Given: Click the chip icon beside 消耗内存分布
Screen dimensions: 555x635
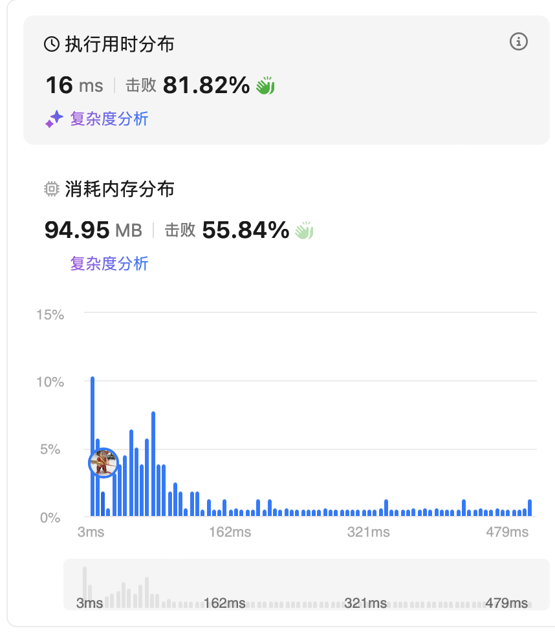Looking at the screenshot, I should coord(52,189).
